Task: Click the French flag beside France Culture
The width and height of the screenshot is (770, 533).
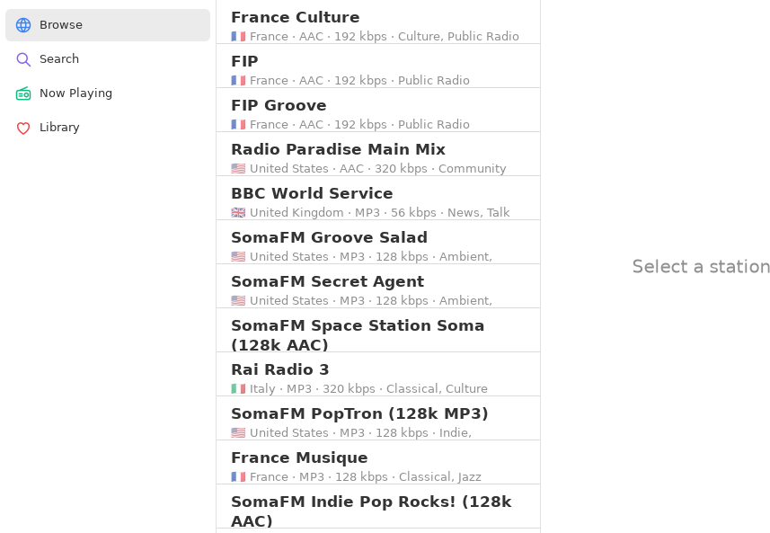Action: click(x=238, y=36)
